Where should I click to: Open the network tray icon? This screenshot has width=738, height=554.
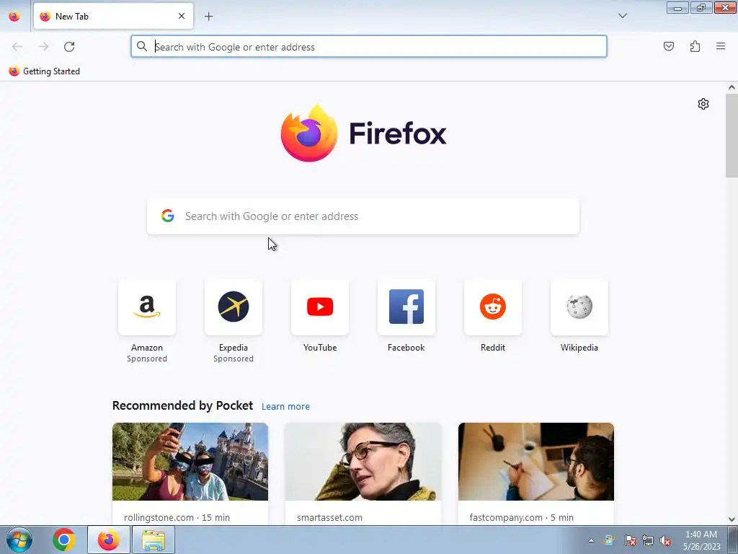(x=648, y=540)
